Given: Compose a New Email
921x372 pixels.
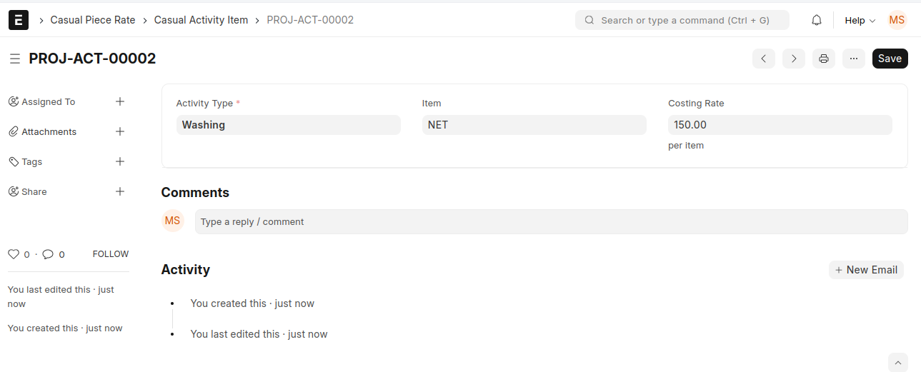Looking at the screenshot, I should (866, 270).
